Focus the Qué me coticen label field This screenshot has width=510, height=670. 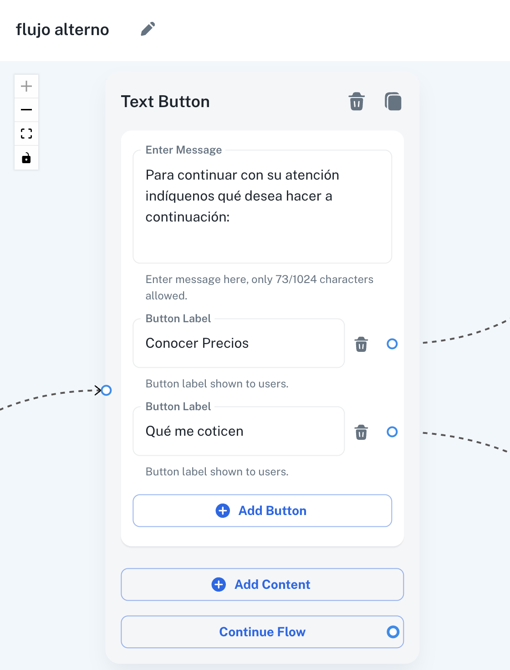point(238,431)
